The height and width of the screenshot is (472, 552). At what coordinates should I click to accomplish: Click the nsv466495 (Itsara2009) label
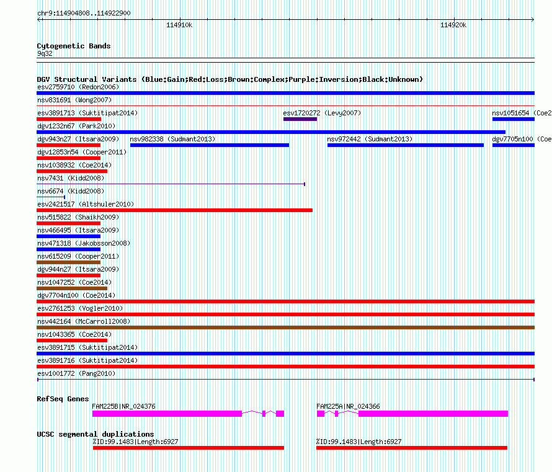point(78,230)
